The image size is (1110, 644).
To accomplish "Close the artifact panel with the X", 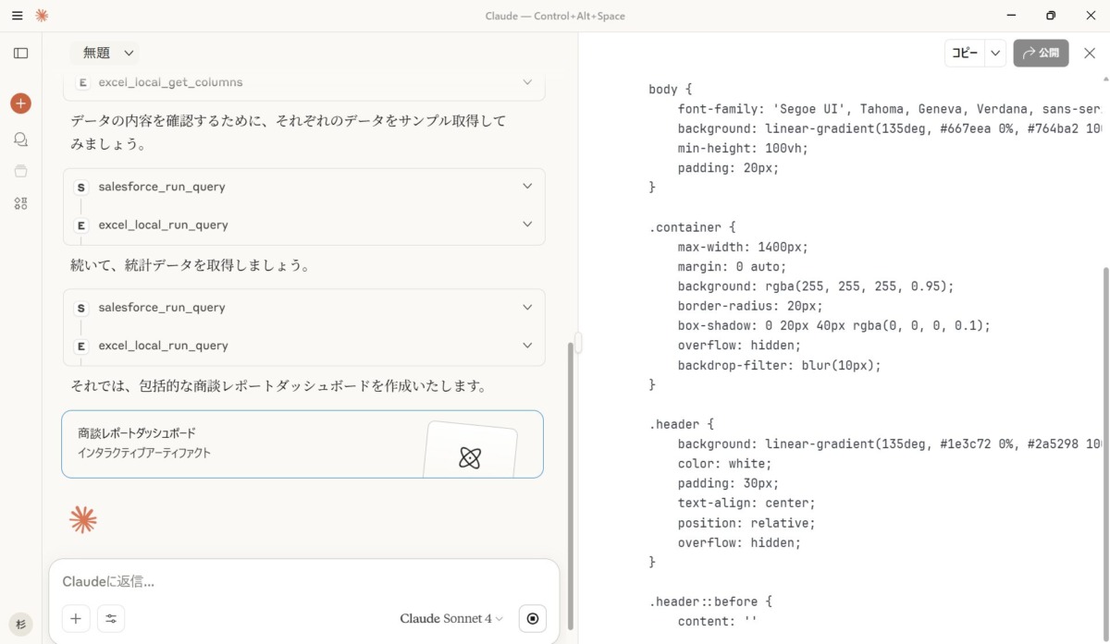I will pos(1090,53).
